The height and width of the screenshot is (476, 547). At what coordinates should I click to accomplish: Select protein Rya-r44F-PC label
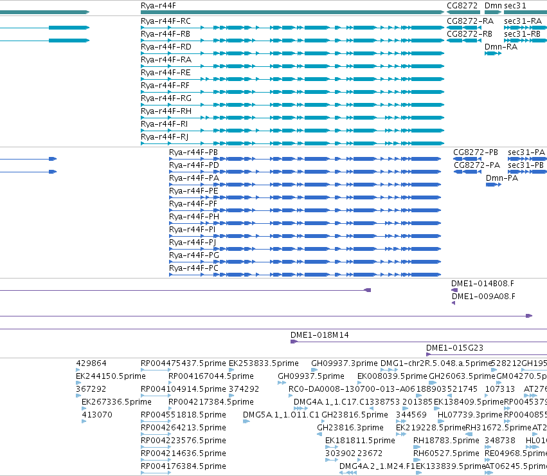(x=193, y=268)
